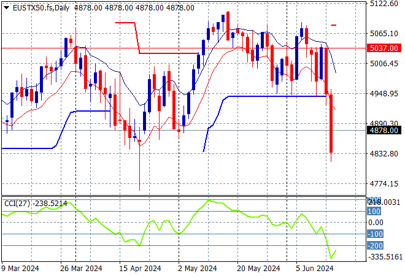Screen dimensions: 405x276
Task: Select the 15 Apr 2024 date marker
Action: (140, 269)
